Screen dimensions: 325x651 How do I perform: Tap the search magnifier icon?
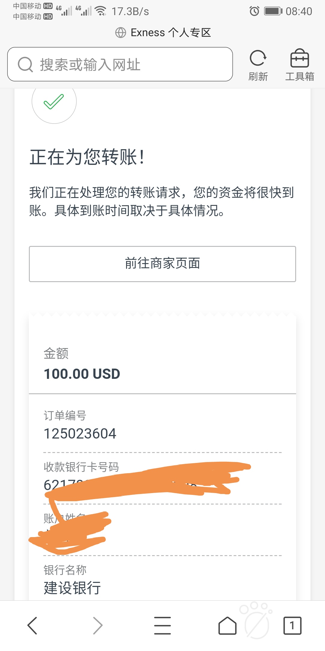pos(25,64)
